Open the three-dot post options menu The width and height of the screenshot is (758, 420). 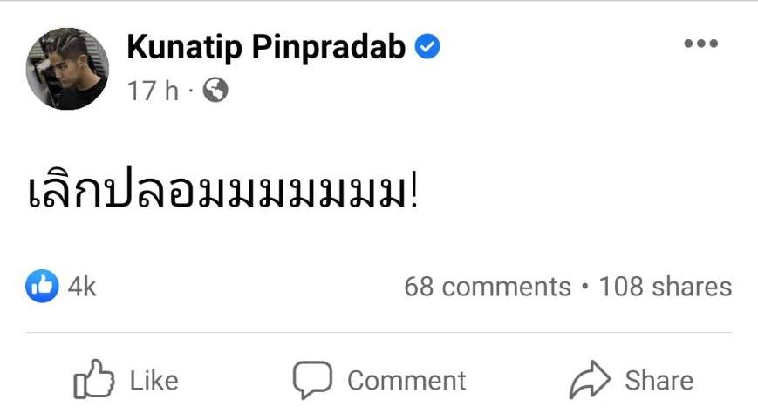pyautogui.click(x=700, y=44)
